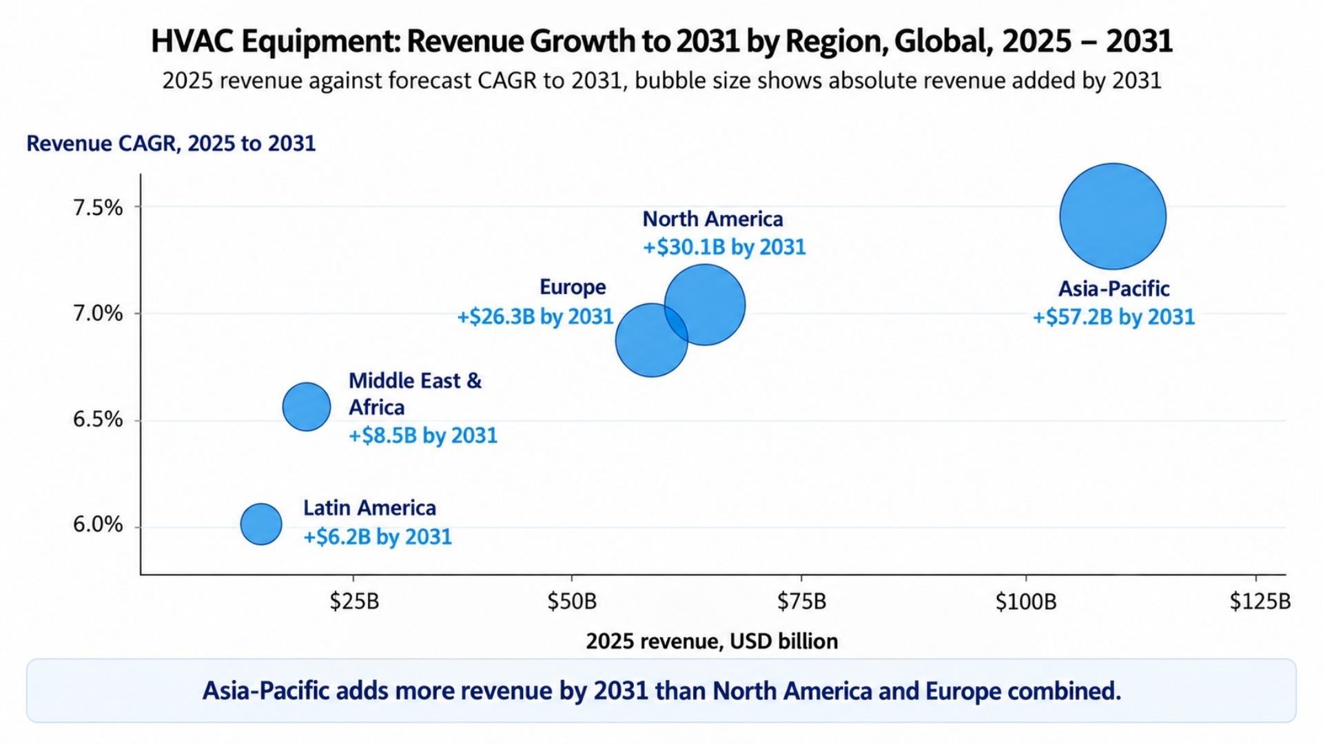Click the Europe bubble

click(651, 340)
